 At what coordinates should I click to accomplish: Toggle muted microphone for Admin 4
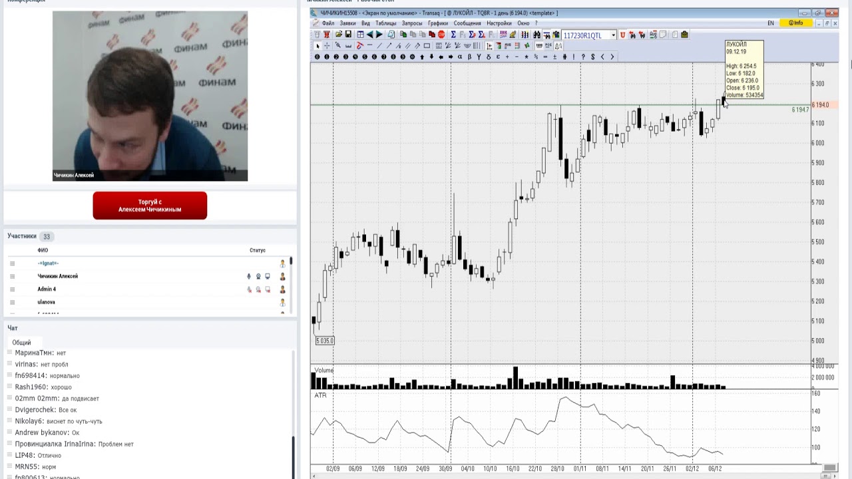pyautogui.click(x=249, y=289)
